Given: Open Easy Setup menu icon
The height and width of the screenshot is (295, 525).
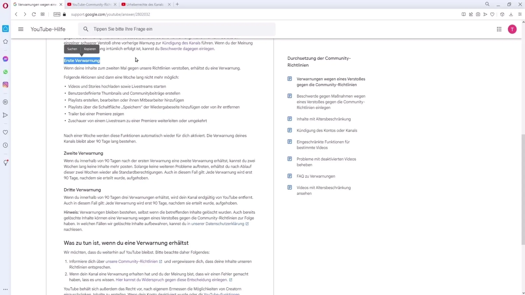Looking at the screenshot, I should 520,14.
